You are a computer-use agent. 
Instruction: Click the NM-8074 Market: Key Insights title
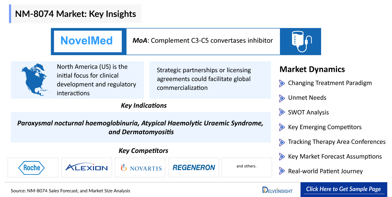click(75, 14)
